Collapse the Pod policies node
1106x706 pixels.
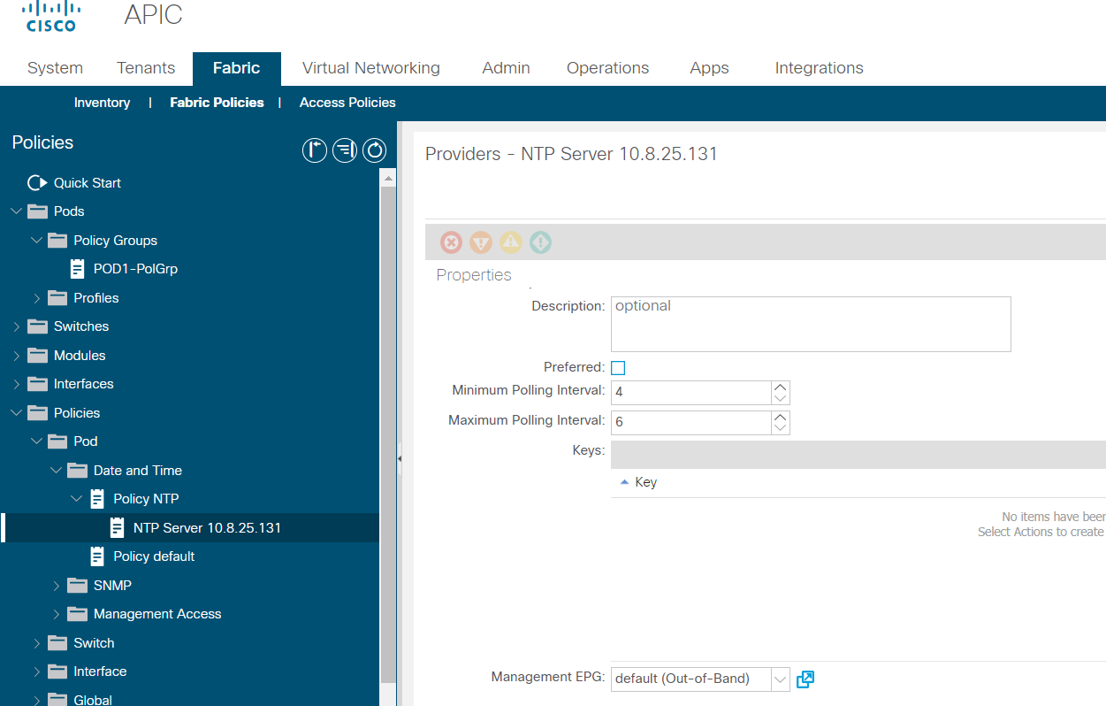tap(36, 441)
